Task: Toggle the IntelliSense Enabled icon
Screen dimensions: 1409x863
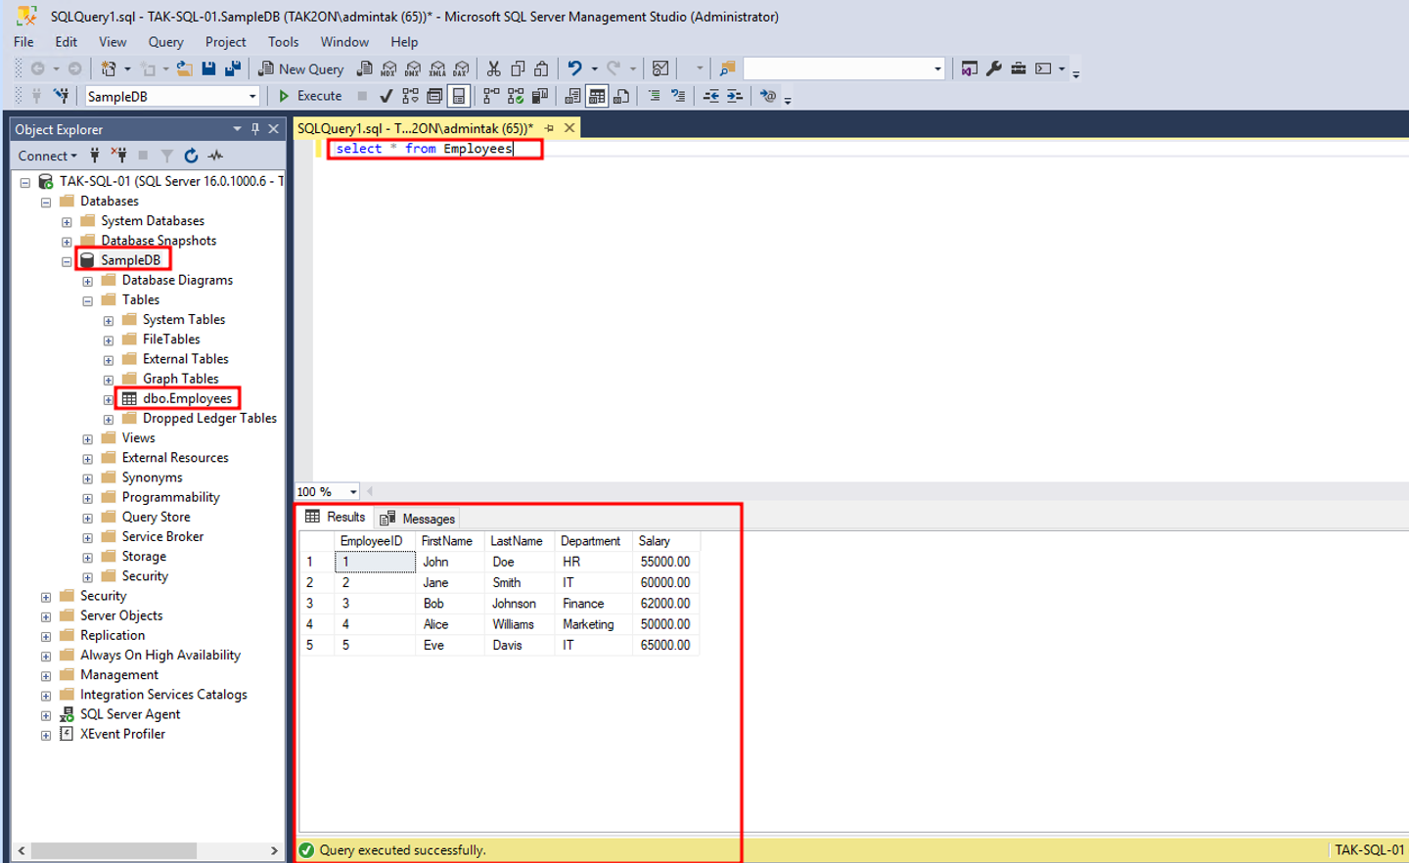Action: (x=458, y=96)
